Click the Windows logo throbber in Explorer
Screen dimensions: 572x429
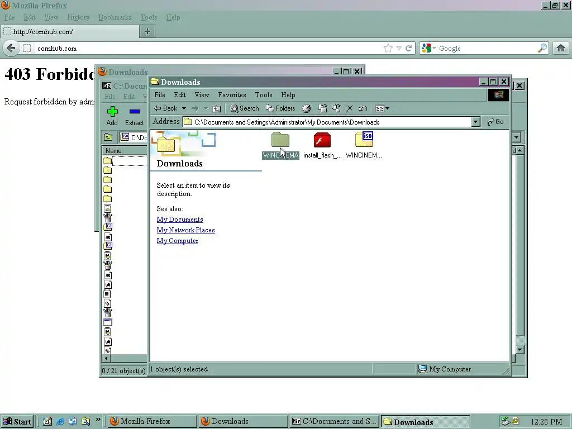(x=498, y=95)
